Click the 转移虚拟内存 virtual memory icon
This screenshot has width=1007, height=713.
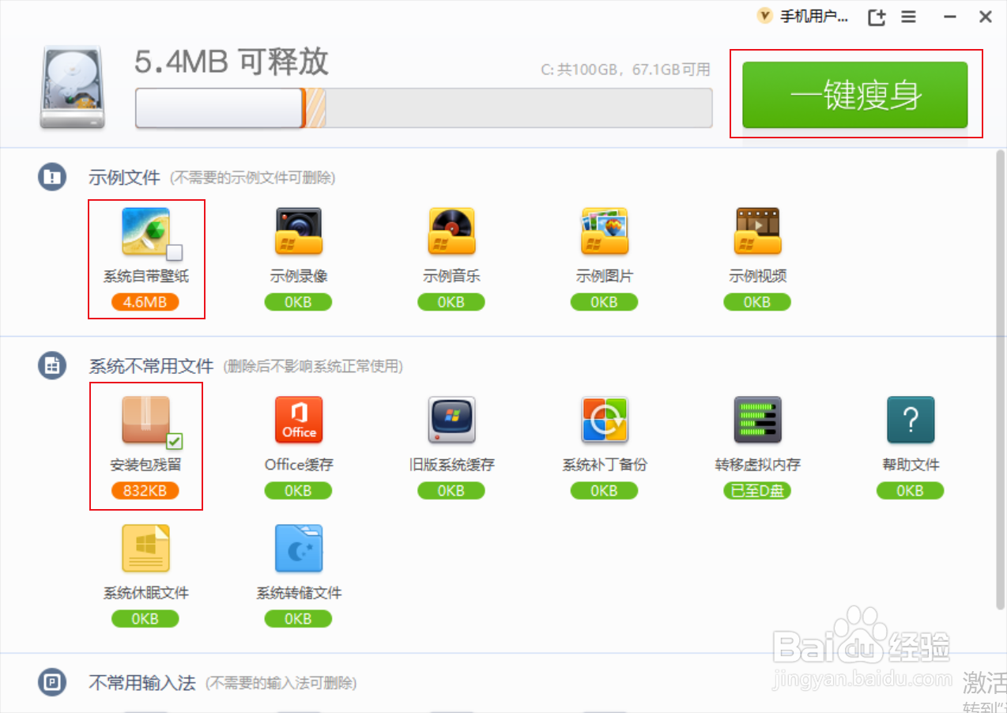756,420
